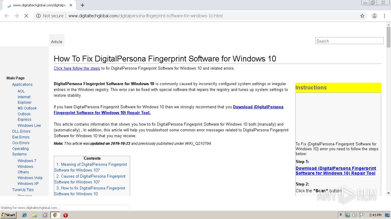Jump to contents item 3 How to fix

[90, 191]
